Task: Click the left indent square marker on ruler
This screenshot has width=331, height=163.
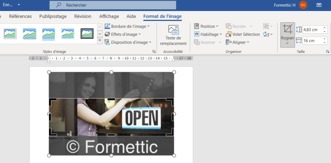Action: click(49, 61)
